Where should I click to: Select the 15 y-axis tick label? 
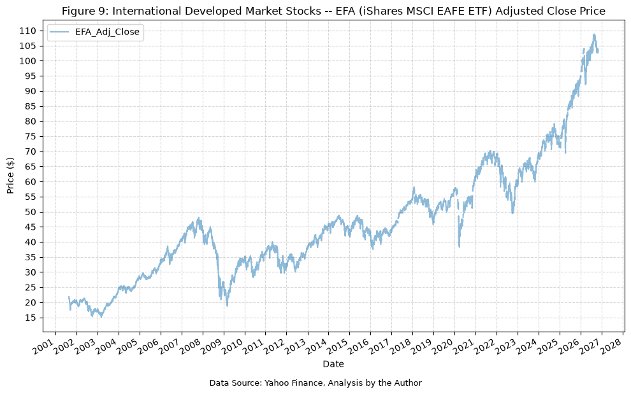(x=30, y=318)
